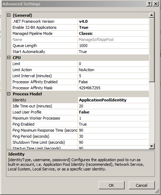
Task: Open the help question mark button
Action: [x=149, y=4]
